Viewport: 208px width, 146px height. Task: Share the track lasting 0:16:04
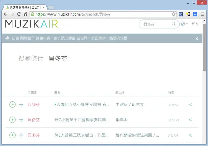tap(190, 135)
